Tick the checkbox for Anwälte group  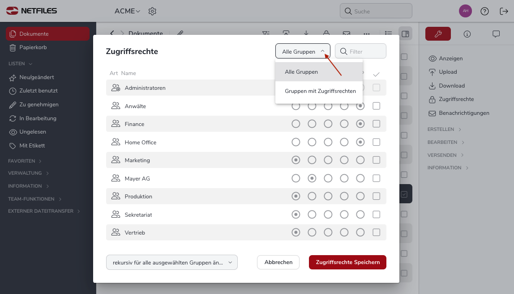(x=376, y=106)
